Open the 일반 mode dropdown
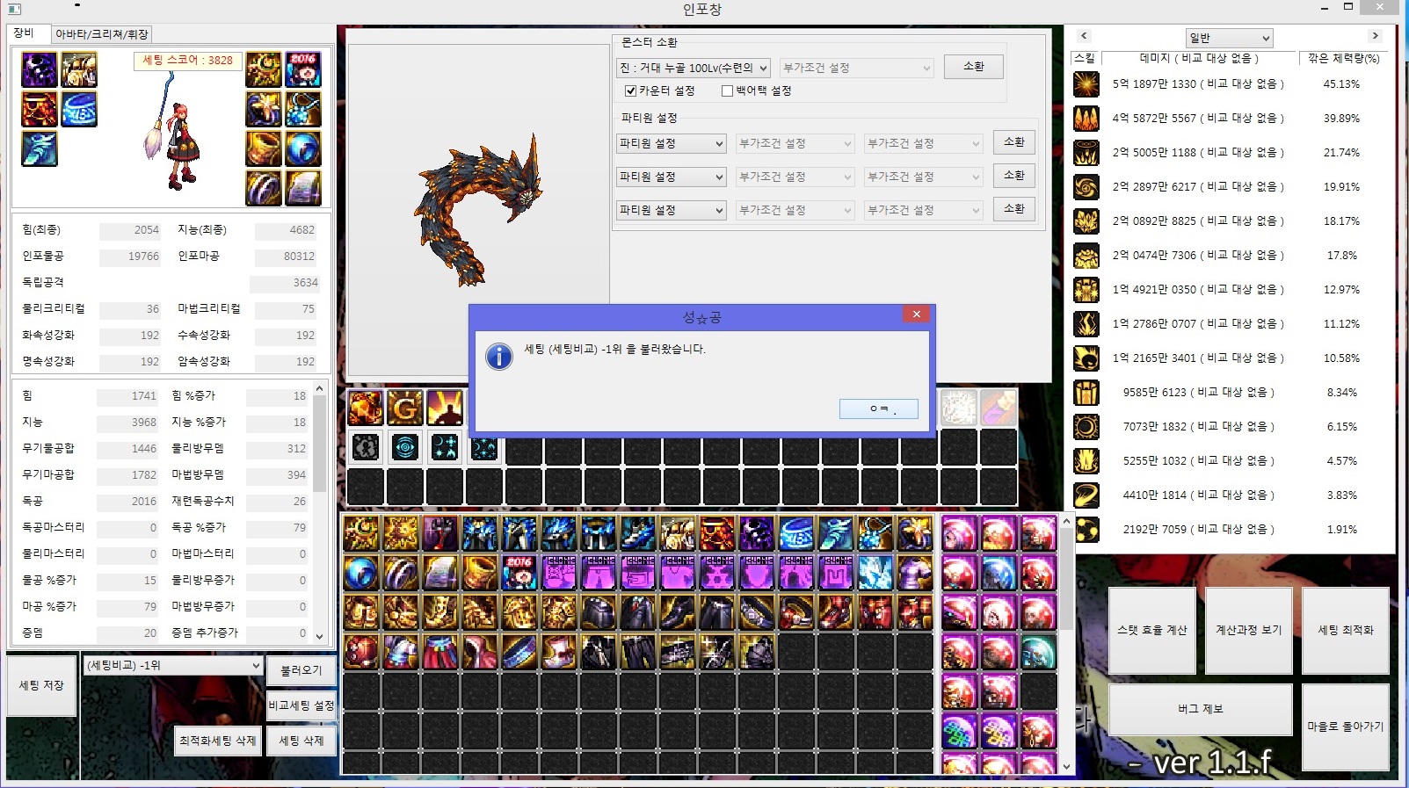This screenshot has width=1409, height=788. click(x=1229, y=38)
